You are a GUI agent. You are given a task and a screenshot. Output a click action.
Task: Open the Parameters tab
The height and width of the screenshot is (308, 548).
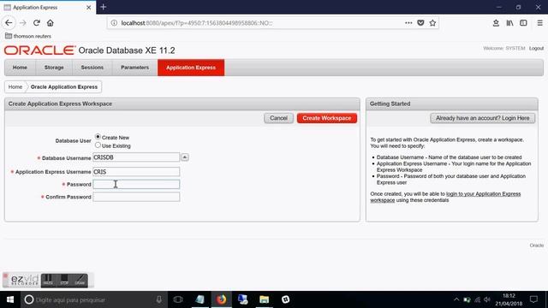(135, 68)
